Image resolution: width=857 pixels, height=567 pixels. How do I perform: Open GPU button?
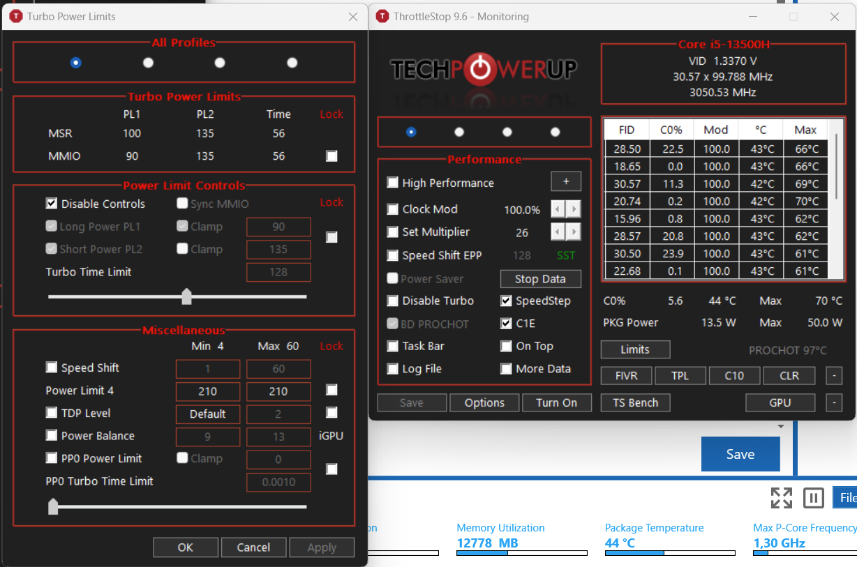coord(780,402)
